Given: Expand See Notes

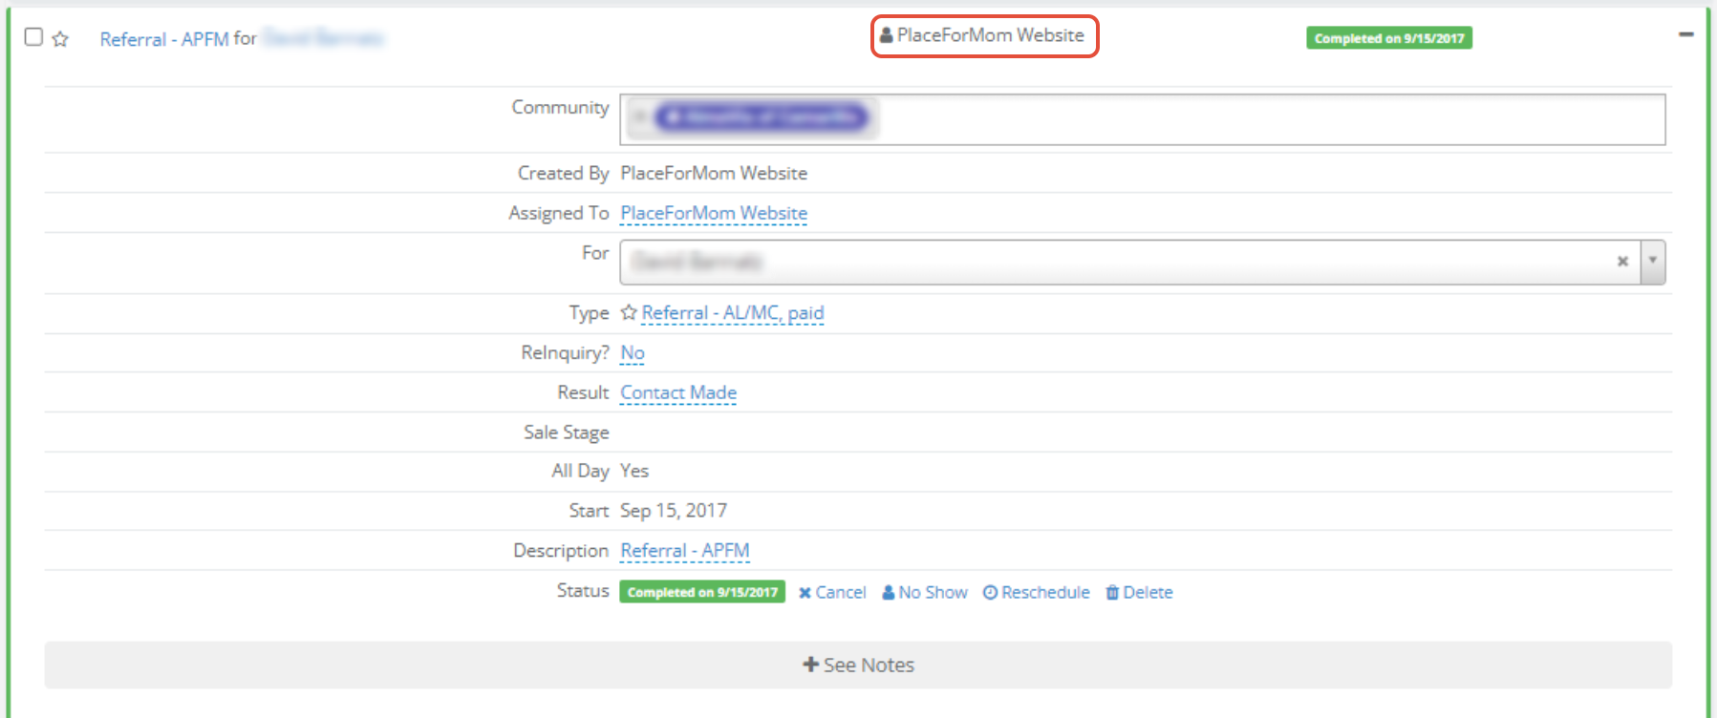Looking at the screenshot, I should click(858, 665).
